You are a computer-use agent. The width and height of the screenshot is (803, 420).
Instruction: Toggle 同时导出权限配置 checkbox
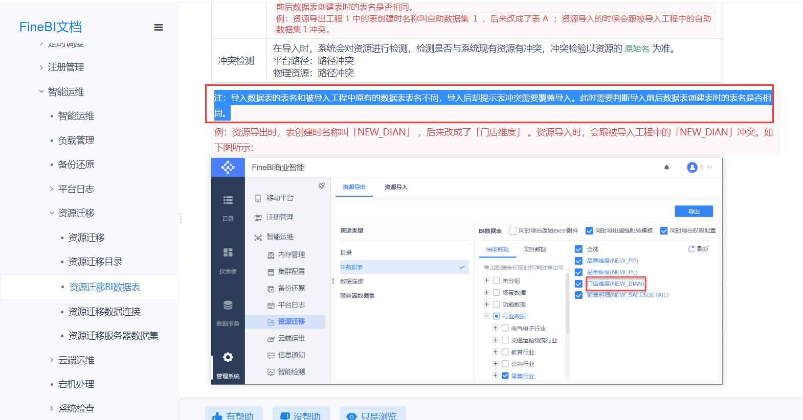click(x=664, y=230)
